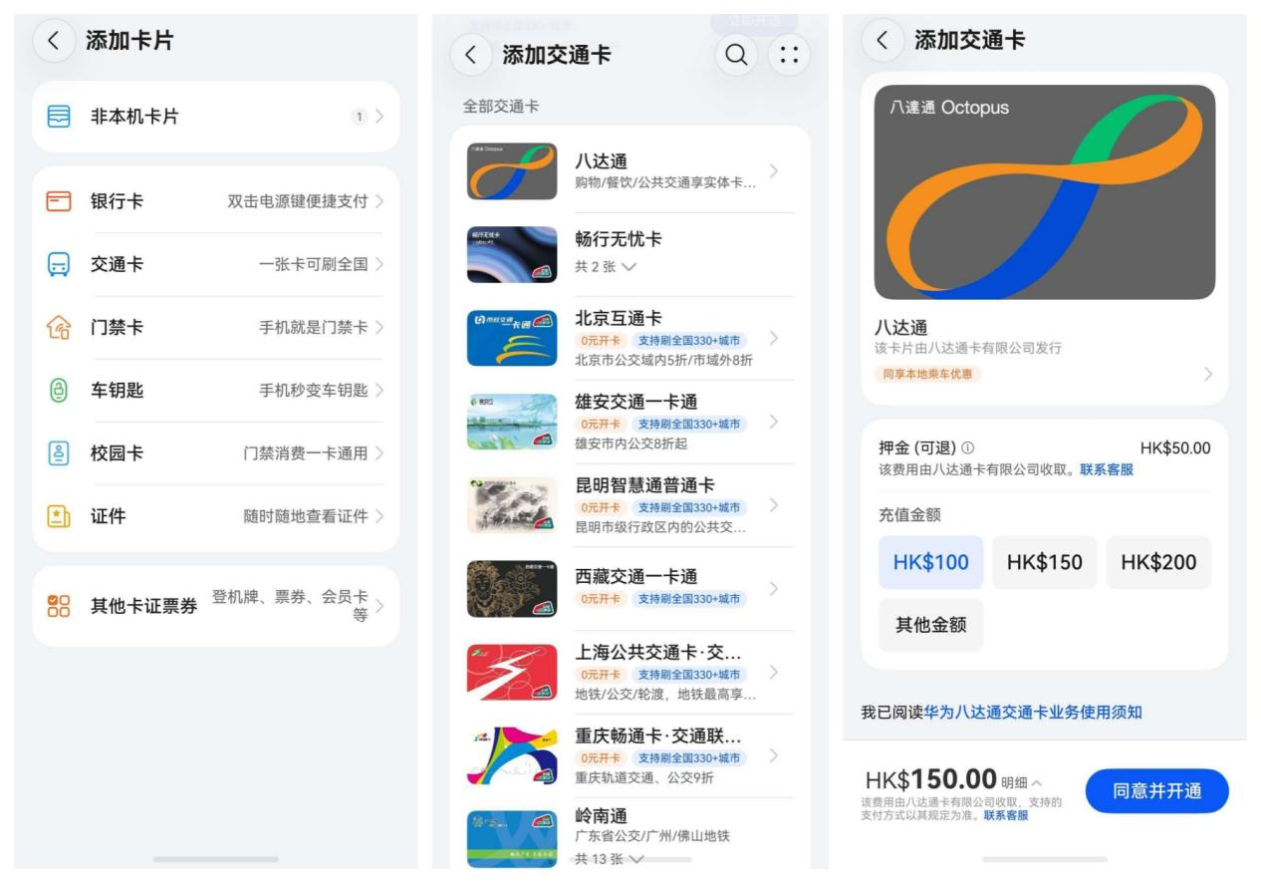The height and width of the screenshot is (883, 1261).
Task: Tap the 重庆畅通卡 card thumbnail
Action: click(x=512, y=755)
